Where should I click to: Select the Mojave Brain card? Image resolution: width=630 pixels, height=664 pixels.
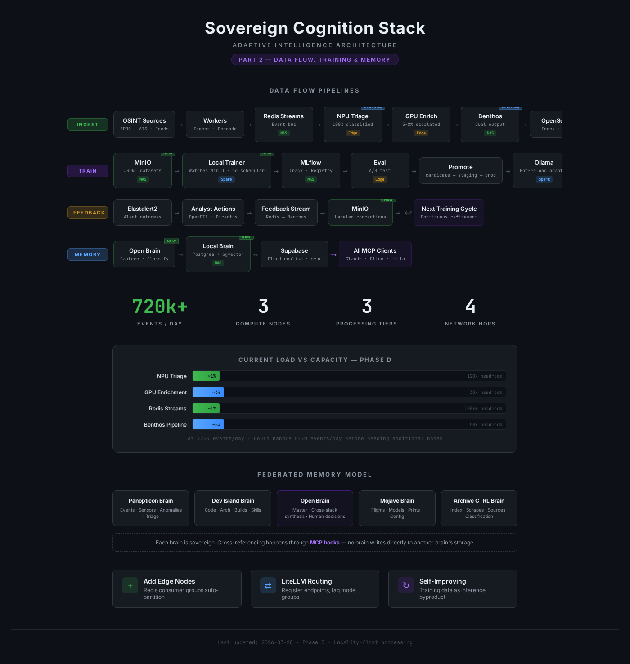coord(397,508)
